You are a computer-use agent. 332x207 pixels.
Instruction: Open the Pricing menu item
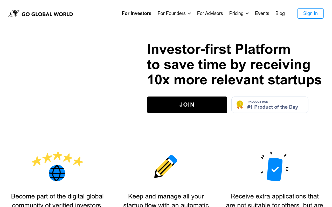pos(236,13)
